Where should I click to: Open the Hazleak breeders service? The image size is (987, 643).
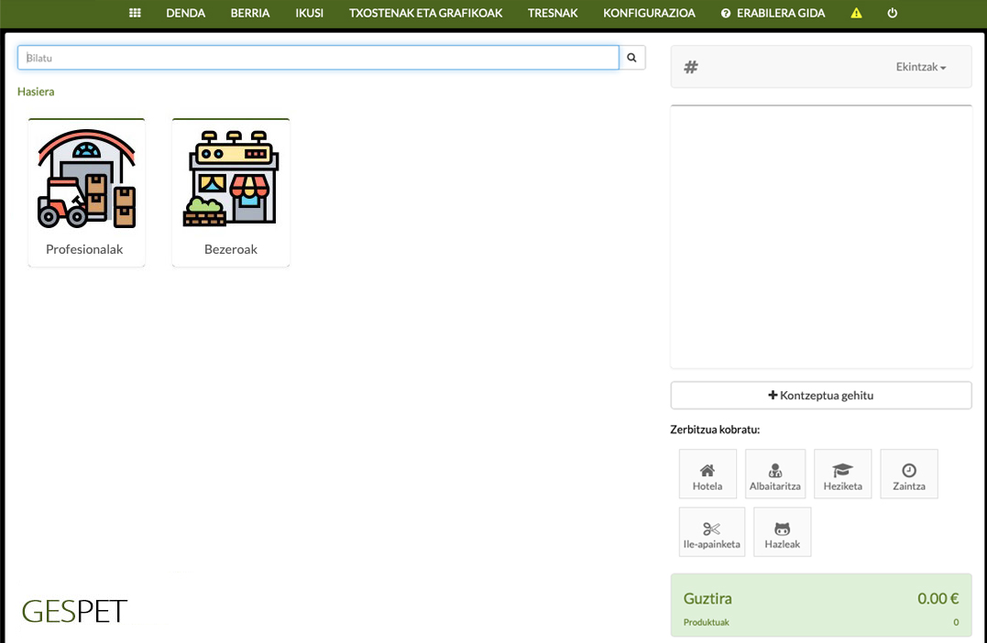[782, 532]
